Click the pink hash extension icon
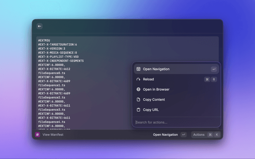Image resolution: width=255 pixels, height=159 pixels. point(37,135)
